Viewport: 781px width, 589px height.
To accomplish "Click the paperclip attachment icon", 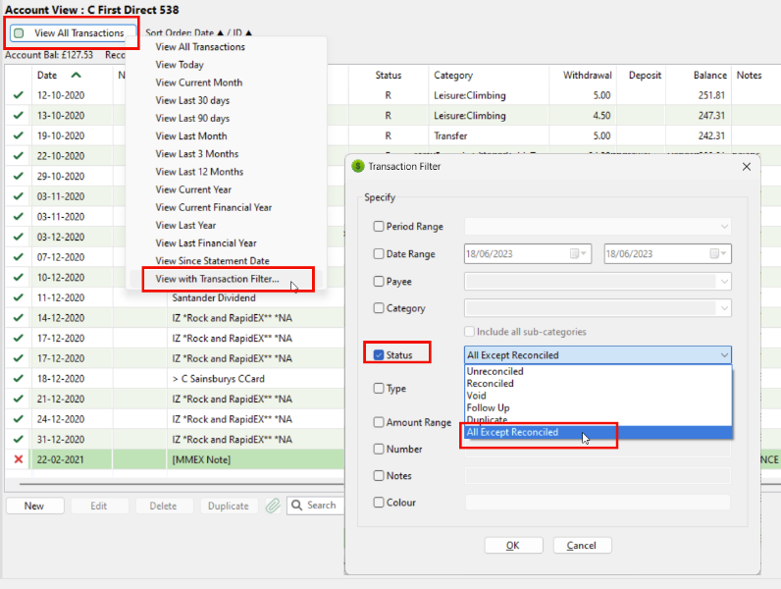I will click(x=272, y=506).
